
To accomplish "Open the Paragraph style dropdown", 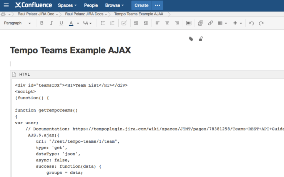I will click(x=18, y=23).
